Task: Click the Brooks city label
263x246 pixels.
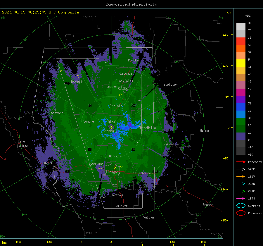Action: (208, 205)
